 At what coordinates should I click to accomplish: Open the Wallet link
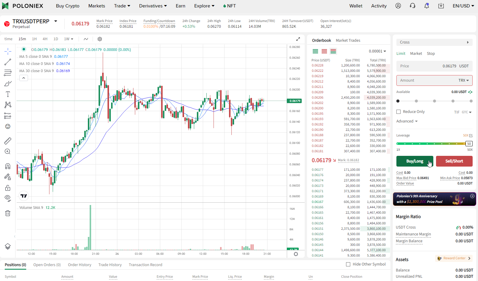(356, 6)
